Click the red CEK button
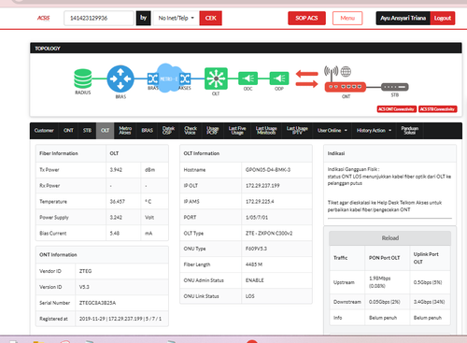The image size is (467, 343). (210, 18)
